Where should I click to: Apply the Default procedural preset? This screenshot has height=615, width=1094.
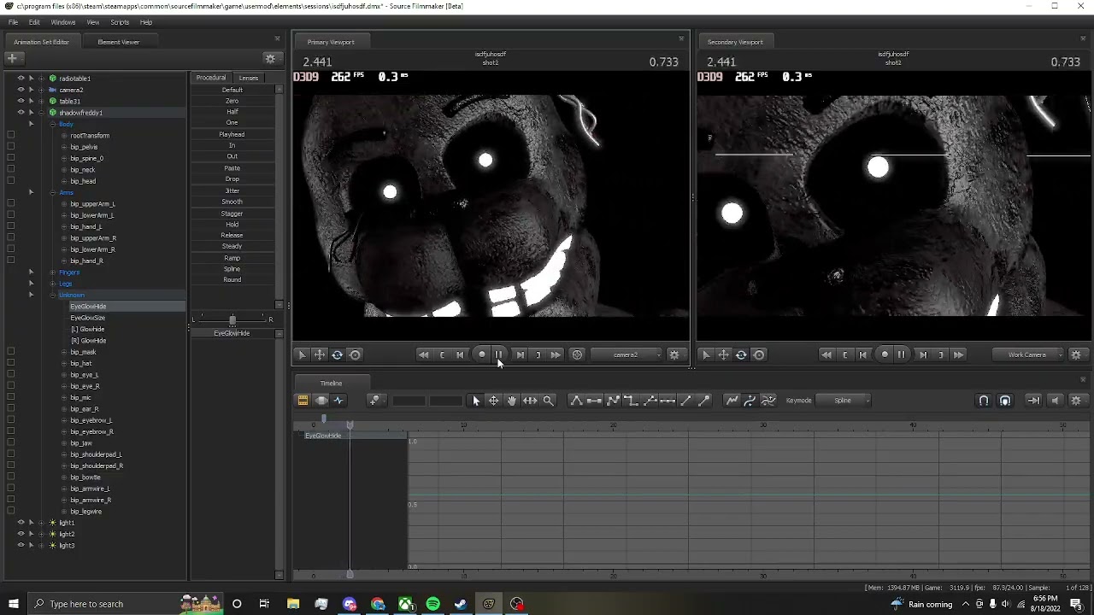[232, 90]
